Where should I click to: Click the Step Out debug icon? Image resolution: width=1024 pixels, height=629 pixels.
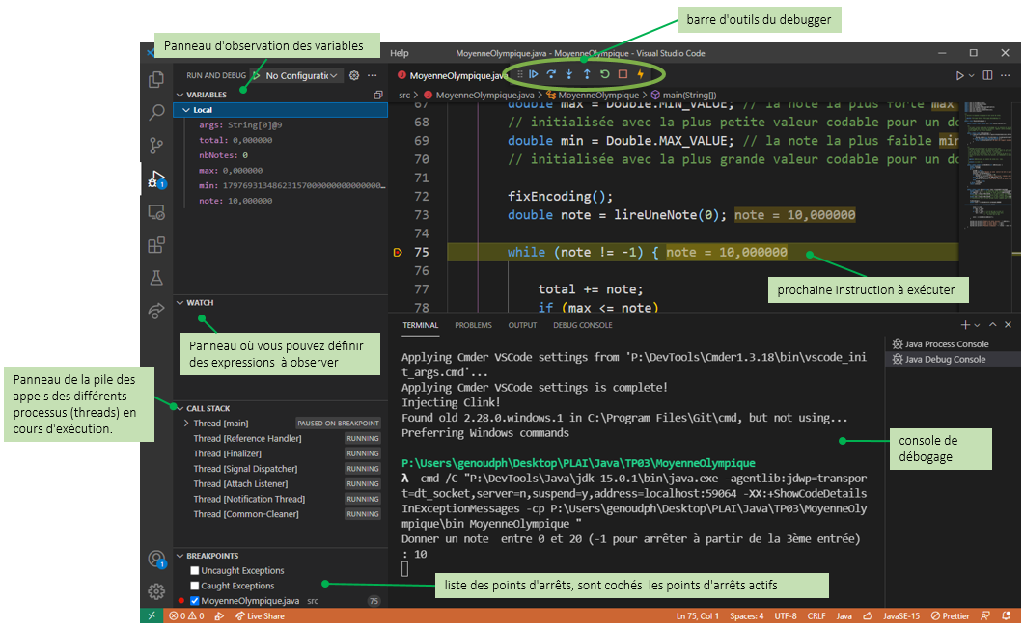pos(587,74)
